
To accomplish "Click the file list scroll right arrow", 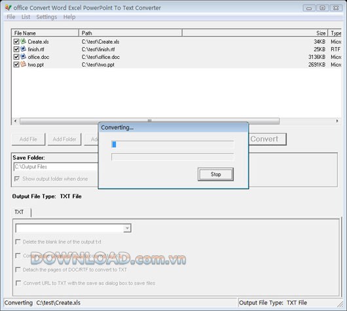I will point(337,121).
